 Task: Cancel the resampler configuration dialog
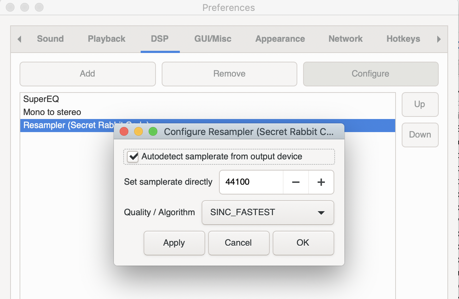point(239,243)
